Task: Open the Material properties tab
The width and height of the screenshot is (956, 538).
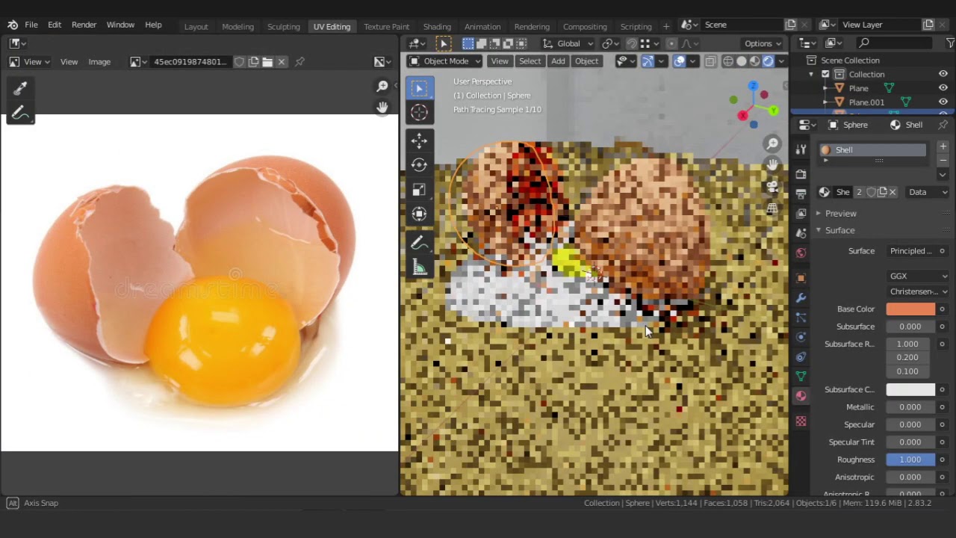Action: [801, 395]
